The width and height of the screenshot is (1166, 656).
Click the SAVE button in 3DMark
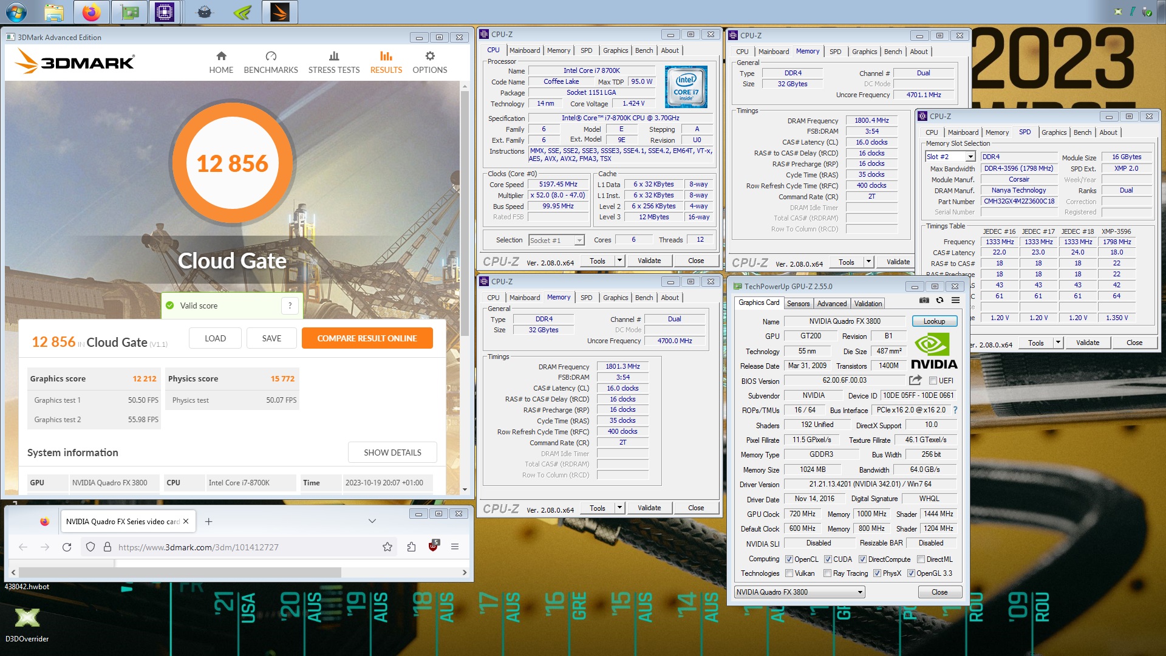(271, 338)
